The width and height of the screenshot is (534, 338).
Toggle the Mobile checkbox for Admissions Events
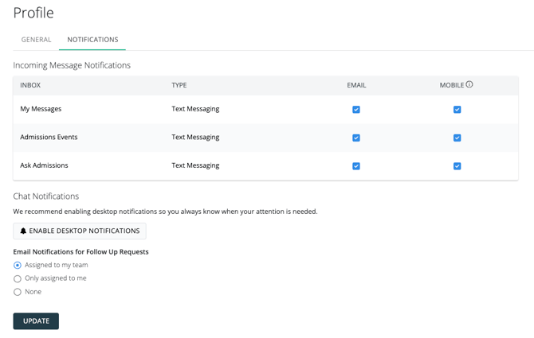(457, 138)
